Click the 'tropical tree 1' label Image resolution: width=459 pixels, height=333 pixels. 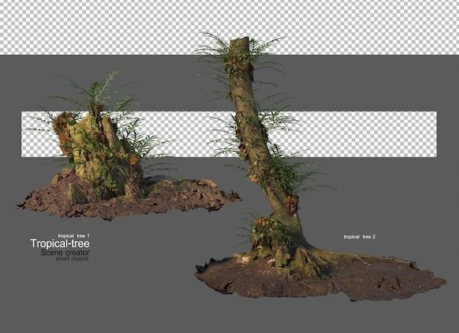coord(73,235)
